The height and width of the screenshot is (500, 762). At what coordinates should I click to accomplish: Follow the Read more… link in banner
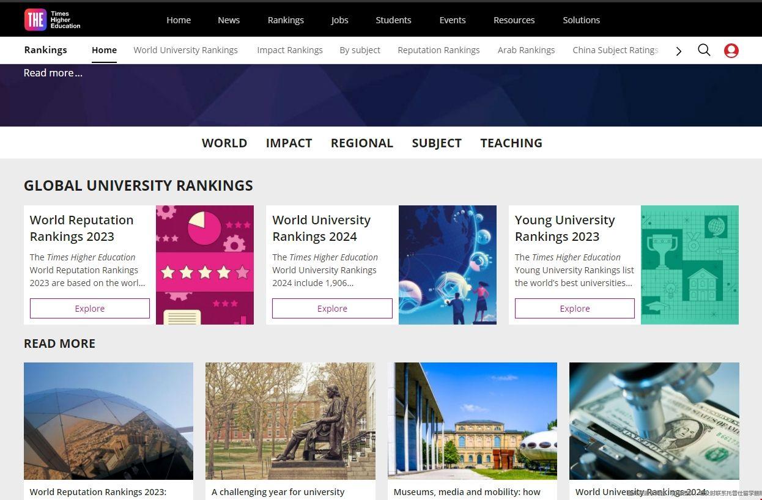point(53,73)
